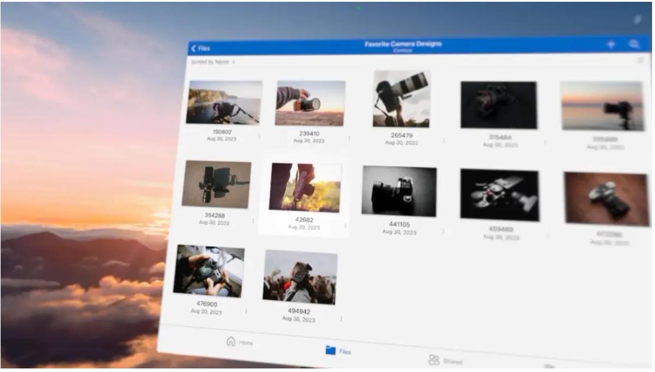Open more options for file 315484
The width and height of the screenshot is (655, 372).
[x=545, y=142]
